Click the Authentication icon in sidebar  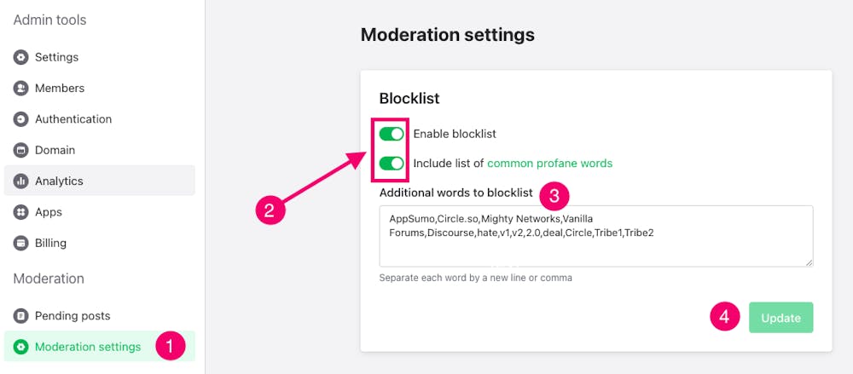coord(20,119)
